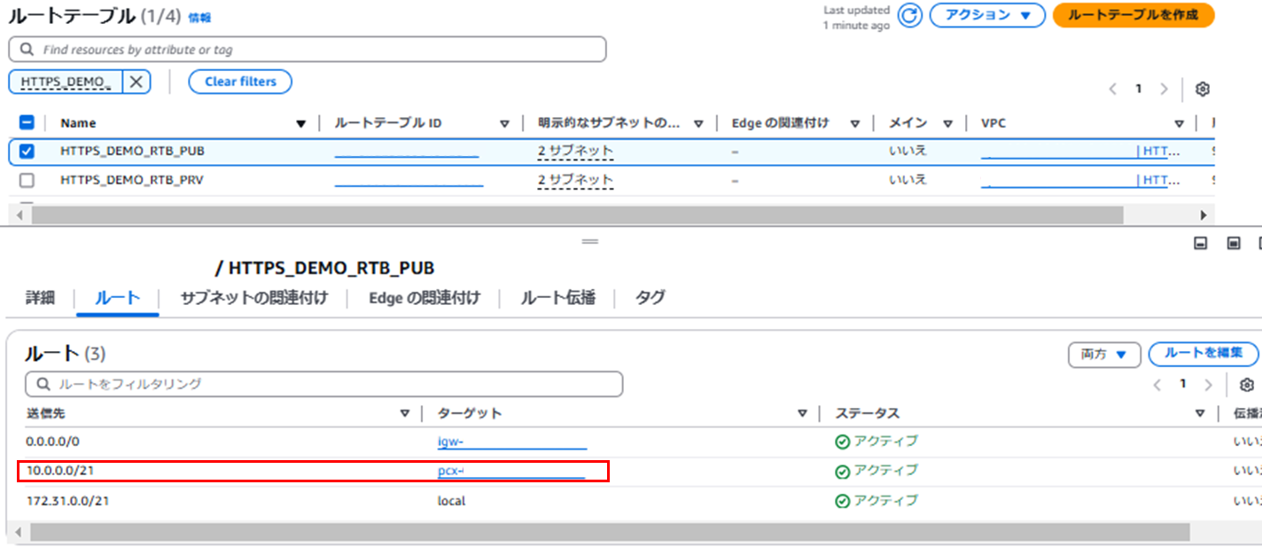Select the 172.31.0.0/21 destination cell
Screen dimensions: 1262x555
(x=67, y=501)
